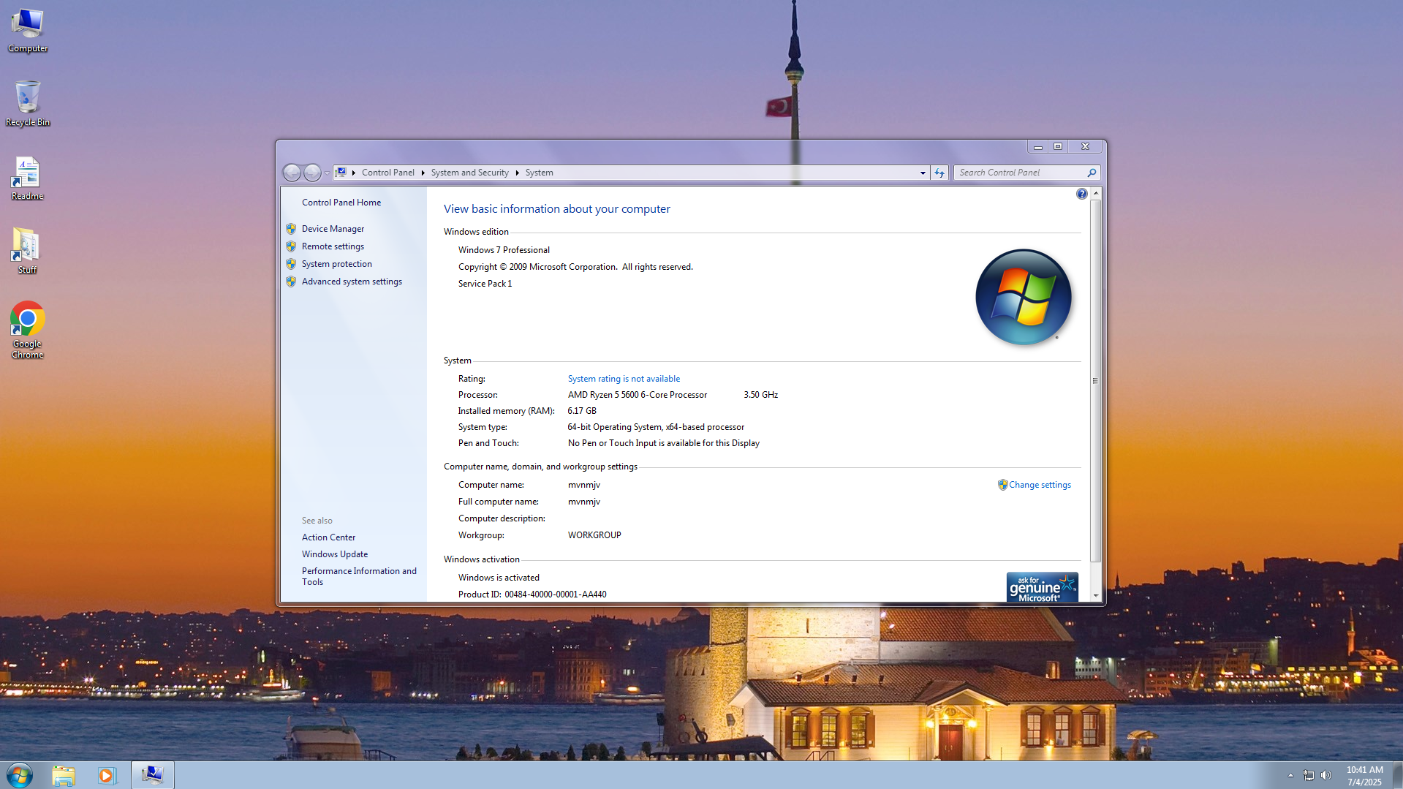Click the shield icon next to Change settings
The width and height of the screenshot is (1403, 789).
click(1003, 485)
